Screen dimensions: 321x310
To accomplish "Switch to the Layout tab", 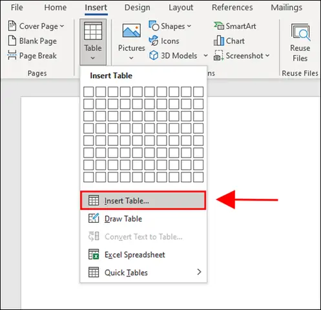I will click(181, 8).
